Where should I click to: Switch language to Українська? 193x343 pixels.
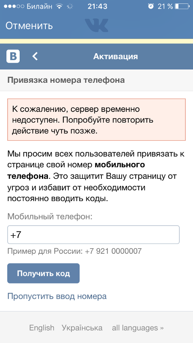82,328
